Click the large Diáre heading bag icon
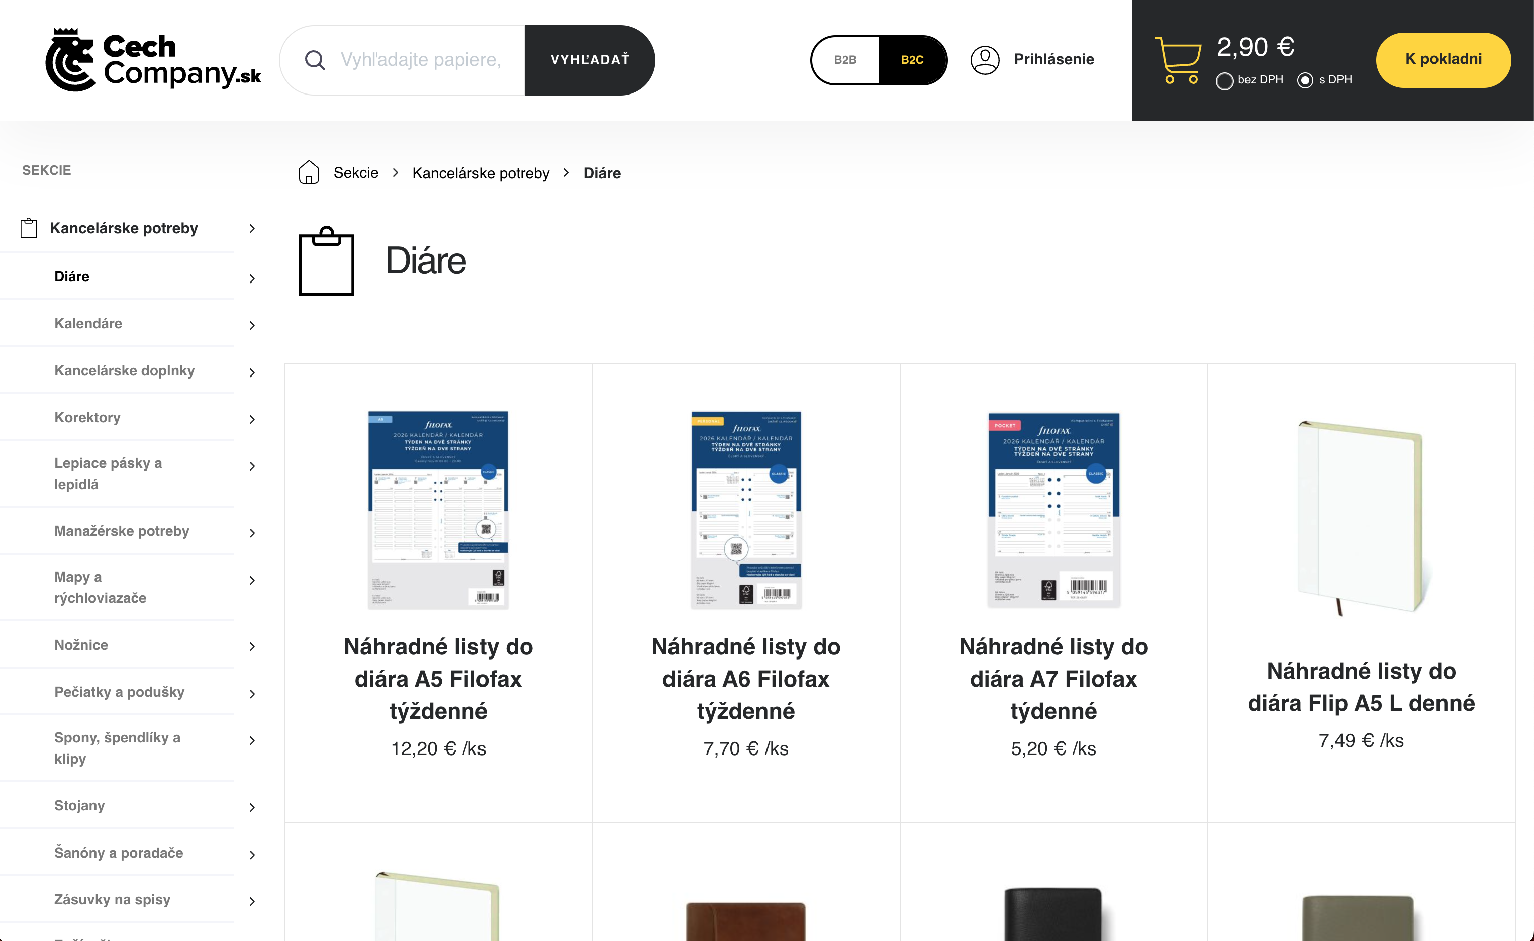This screenshot has width=1534, height=941. (x=326, y=260)
